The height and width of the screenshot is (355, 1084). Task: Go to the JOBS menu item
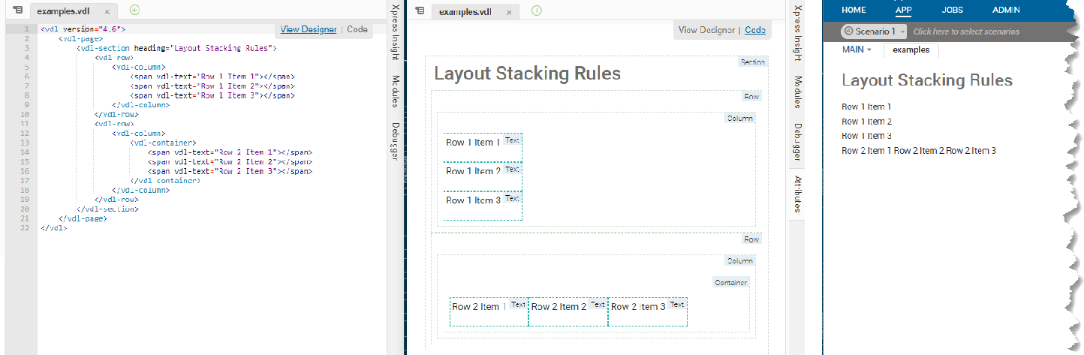point(952,10)
